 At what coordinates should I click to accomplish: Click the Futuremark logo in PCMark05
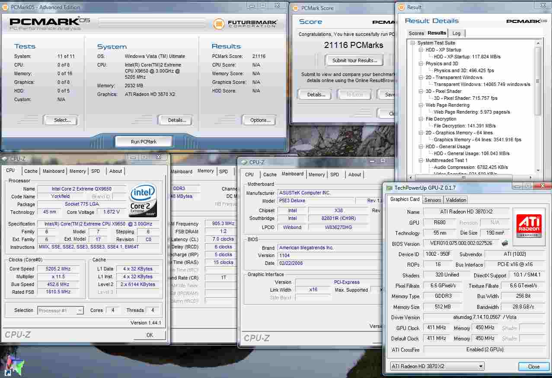245,23
